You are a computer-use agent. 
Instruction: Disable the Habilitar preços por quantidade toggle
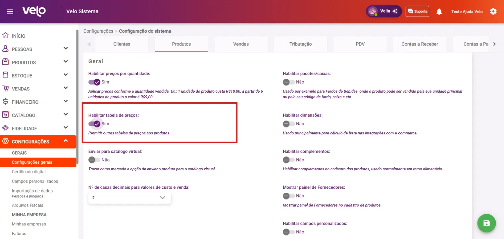[94, 82]
